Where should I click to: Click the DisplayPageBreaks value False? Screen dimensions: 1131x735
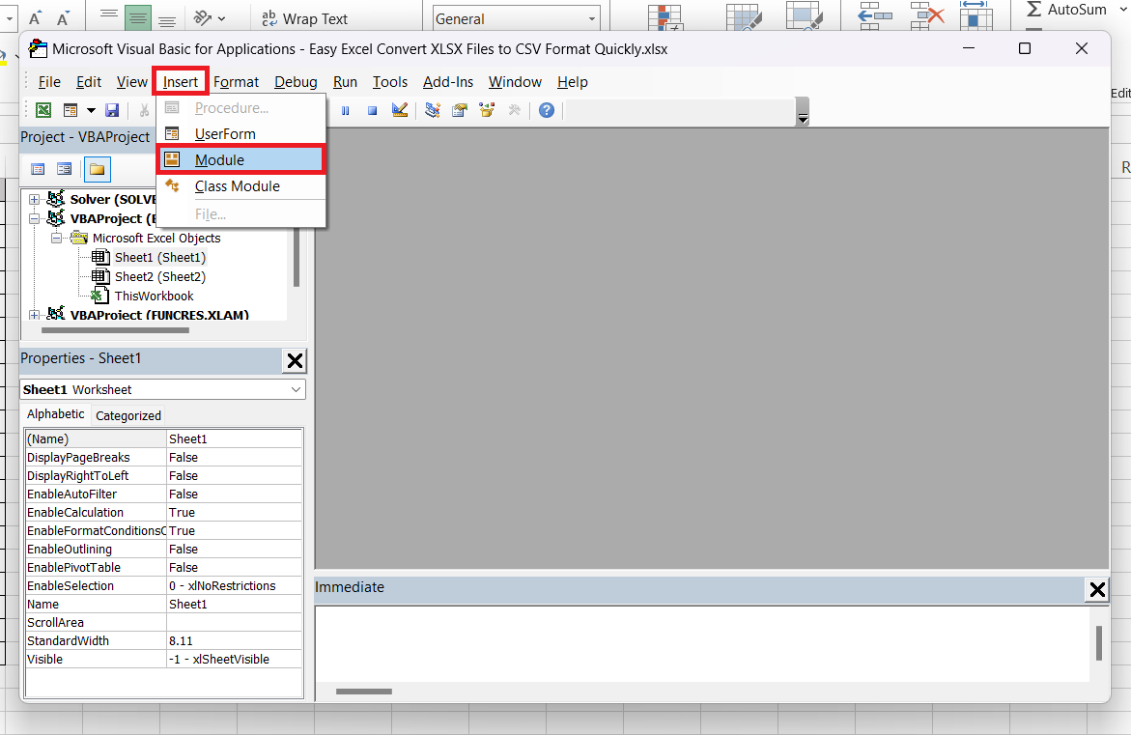235,457
